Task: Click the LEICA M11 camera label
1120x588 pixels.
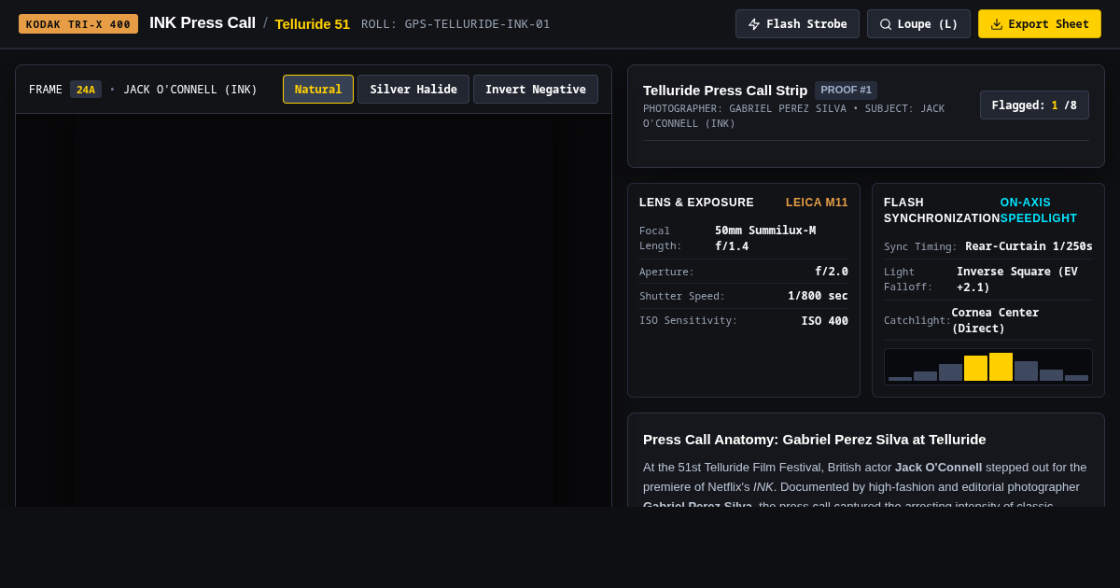Action: pos(817,203)
